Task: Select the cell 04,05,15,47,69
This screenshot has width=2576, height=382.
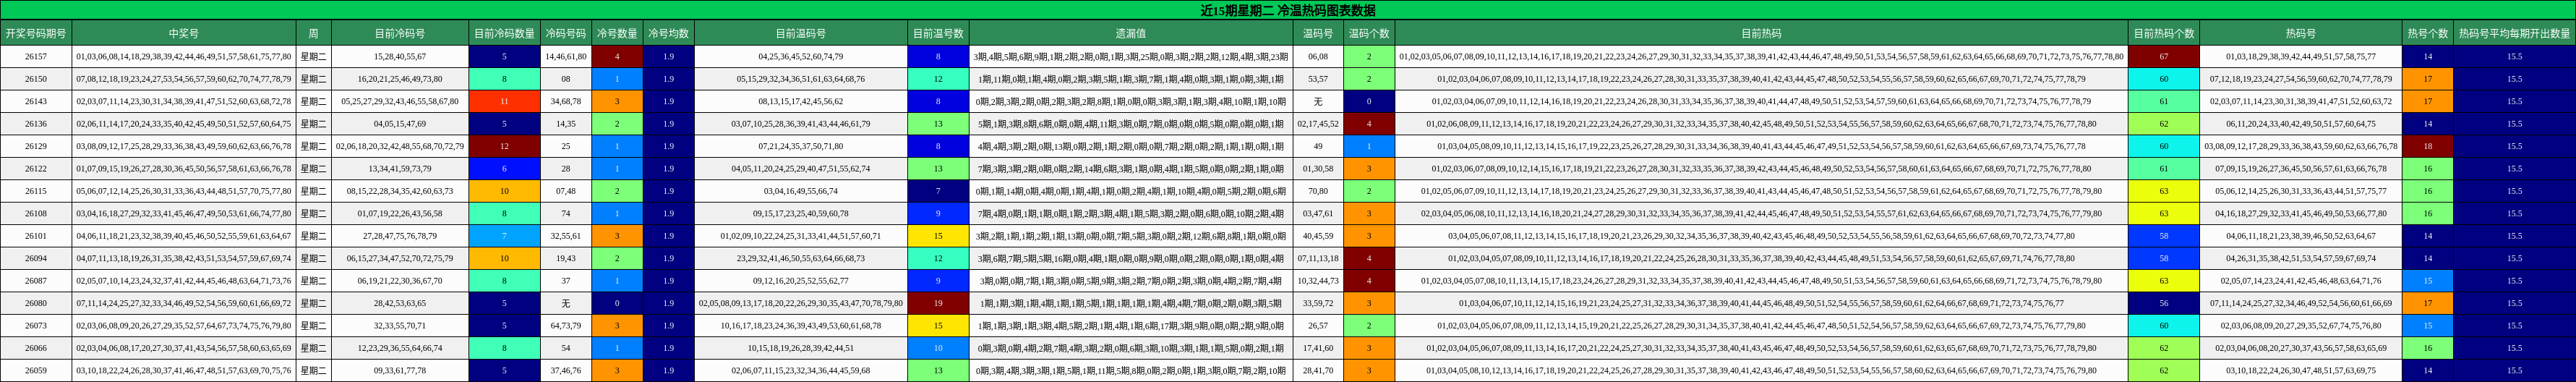Action: pos(400,124)
